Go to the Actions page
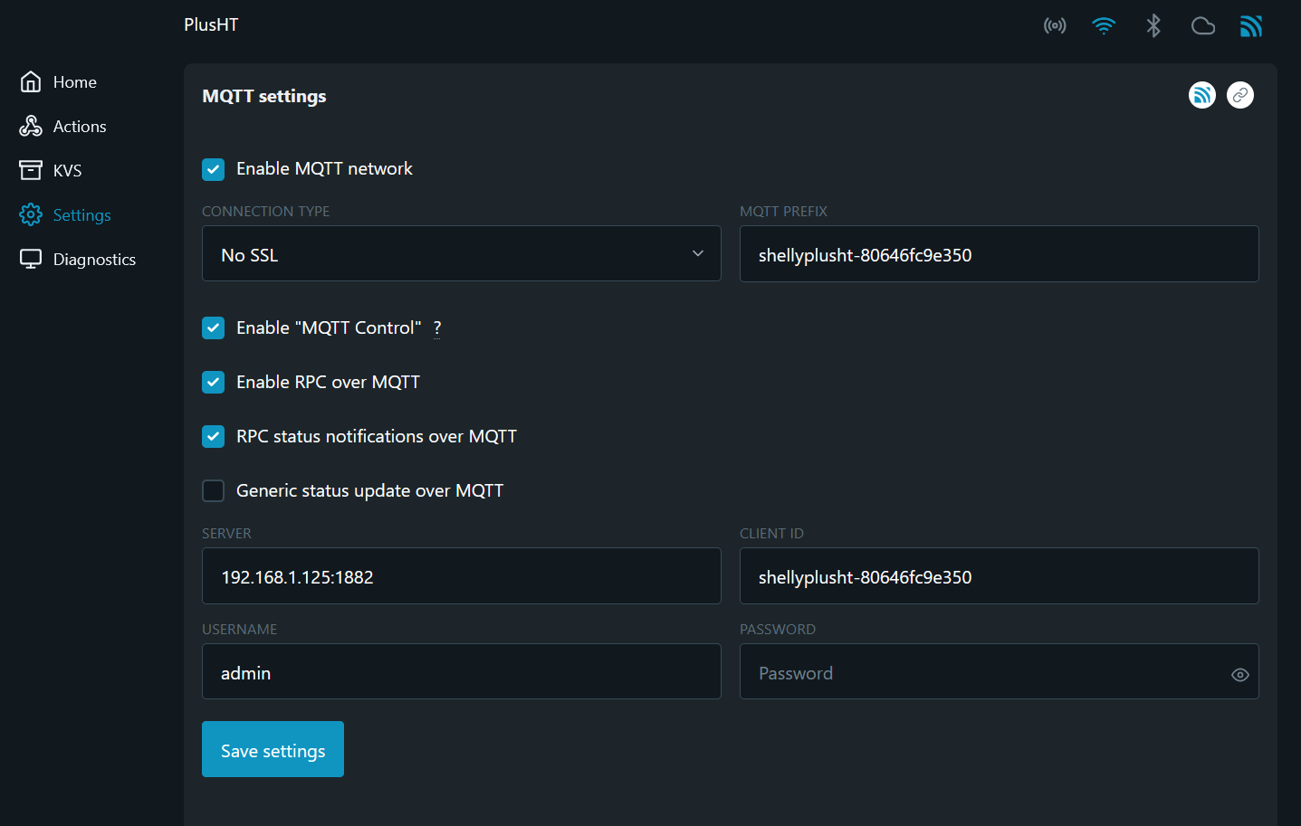The image size is (1301, 826). point(80,127)
